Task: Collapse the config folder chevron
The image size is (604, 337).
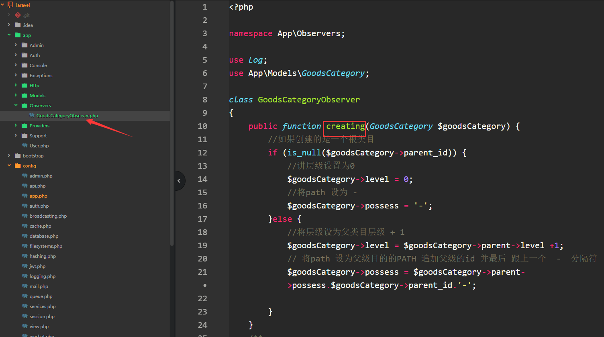Action: point(9,166)
